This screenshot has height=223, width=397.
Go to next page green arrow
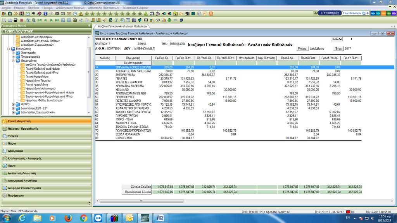pyautogui.click(x=51, y=20)
